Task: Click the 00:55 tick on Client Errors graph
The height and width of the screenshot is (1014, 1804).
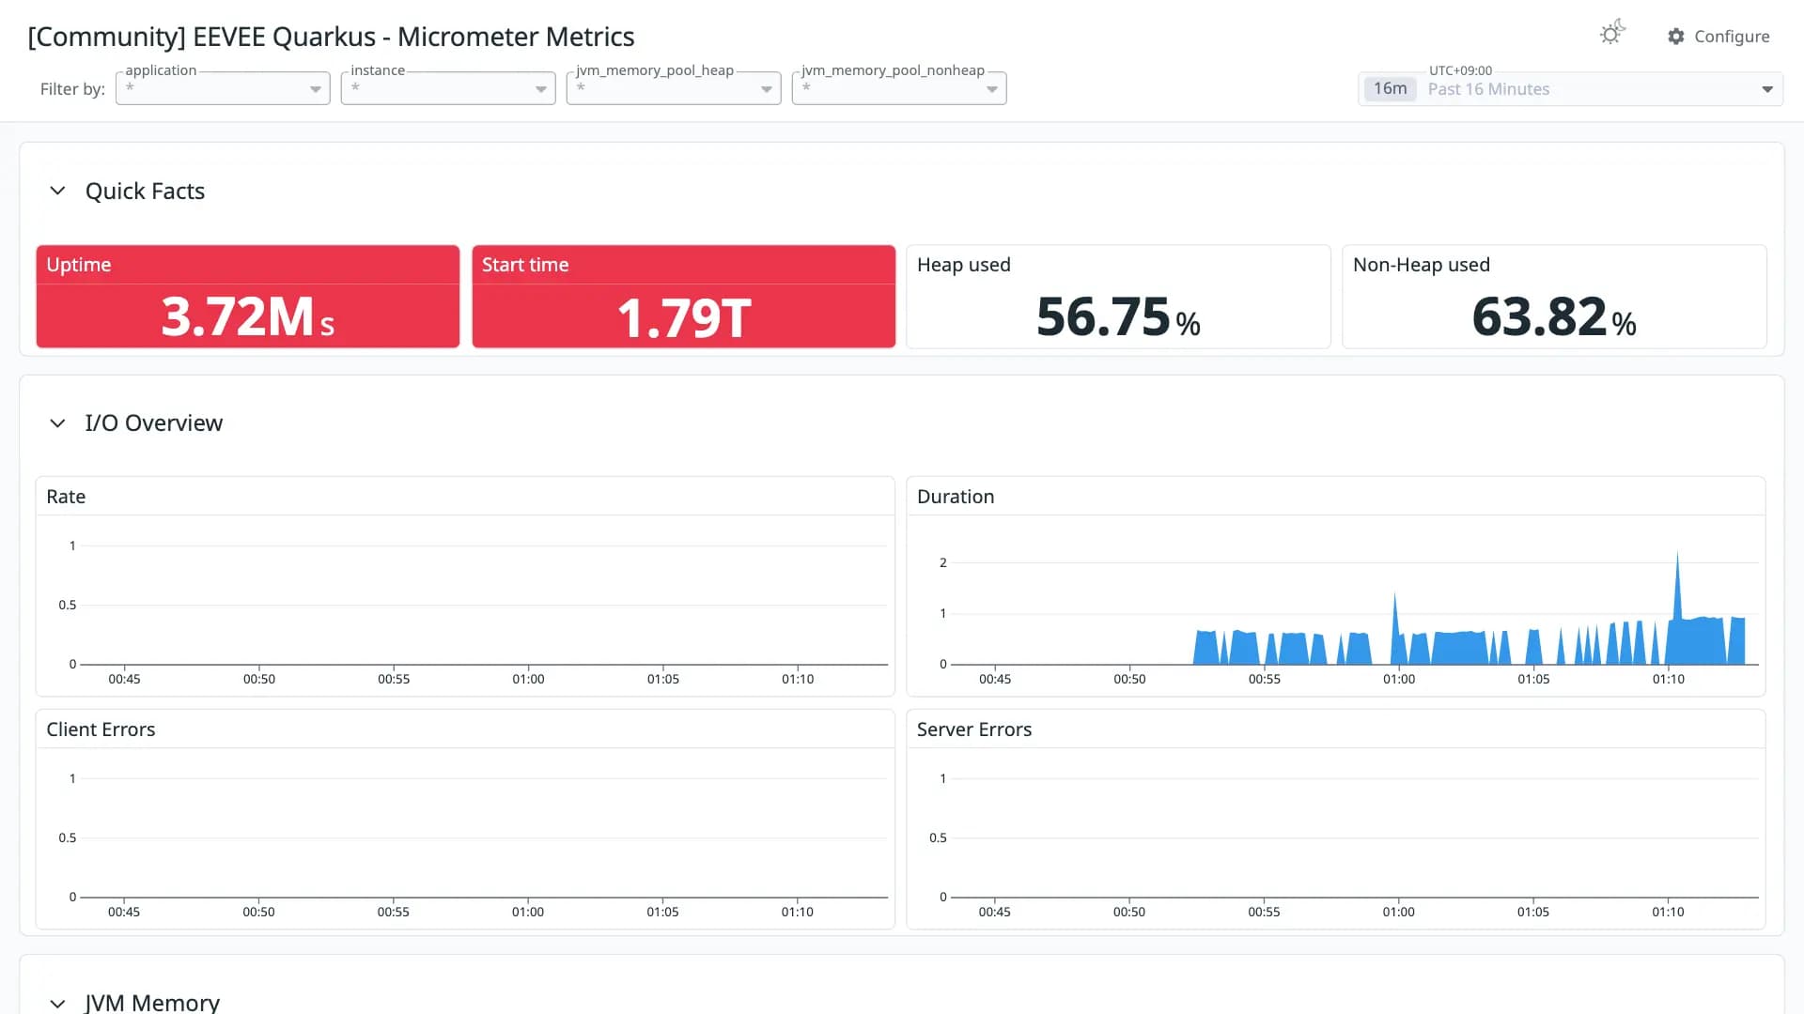Action: 393,912
